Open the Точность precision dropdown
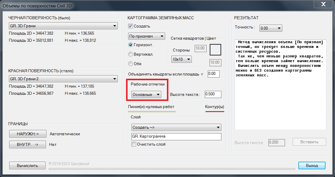Image resolution: width=335 pixels, height=177 pixels. tap(271, 28)
